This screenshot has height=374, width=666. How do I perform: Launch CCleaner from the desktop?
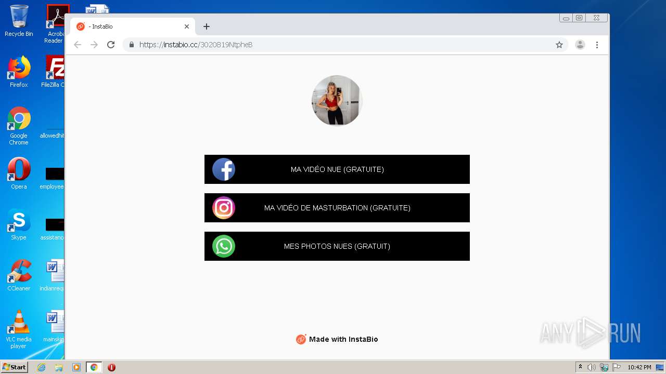pos(19,275)
